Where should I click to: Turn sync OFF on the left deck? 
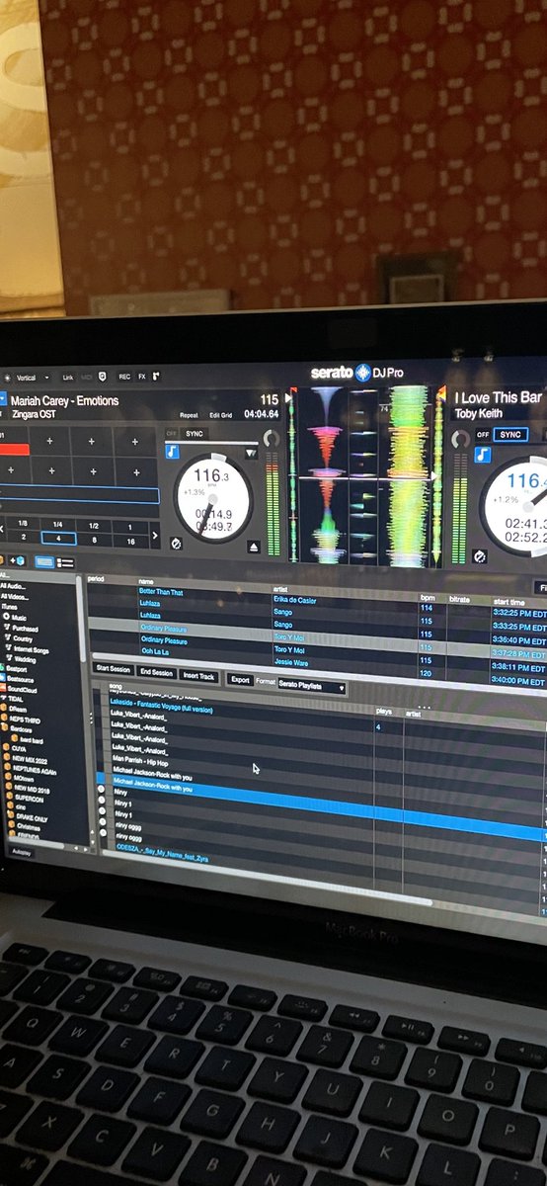[172, 433]
